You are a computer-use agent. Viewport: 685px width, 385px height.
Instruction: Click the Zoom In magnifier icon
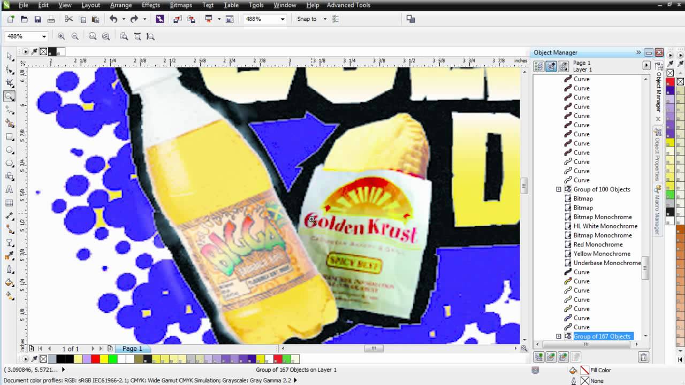point(61,36)
